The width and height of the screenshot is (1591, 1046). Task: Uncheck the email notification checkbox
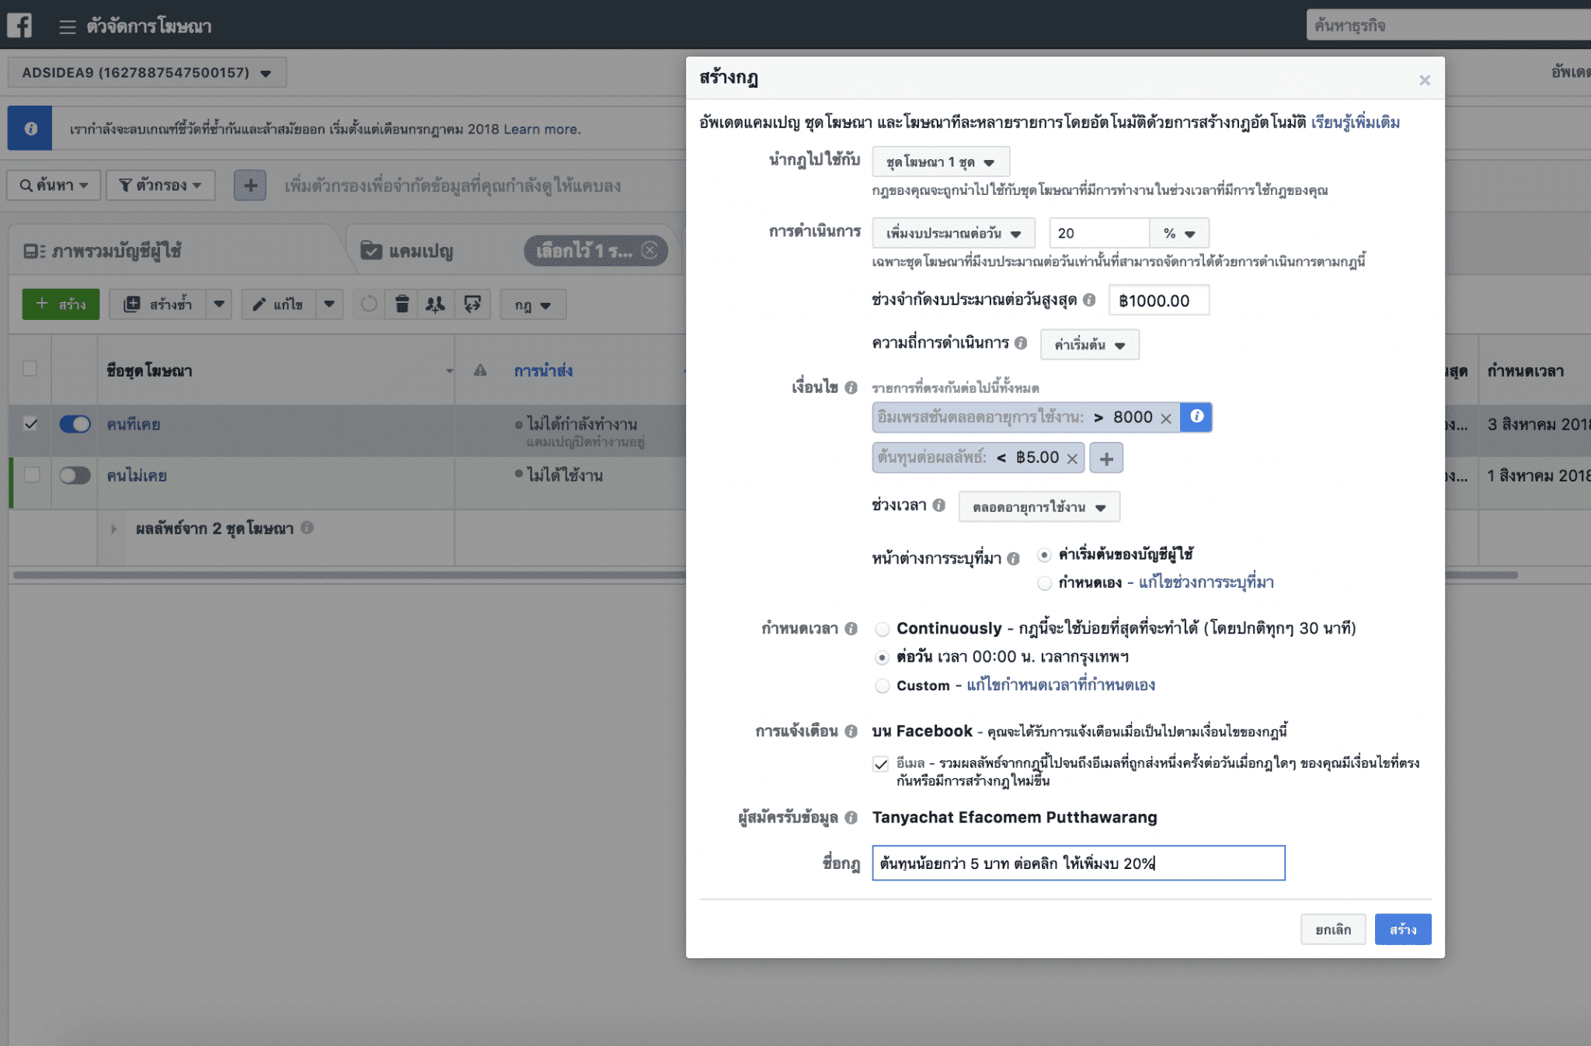(x=880, y=764)
